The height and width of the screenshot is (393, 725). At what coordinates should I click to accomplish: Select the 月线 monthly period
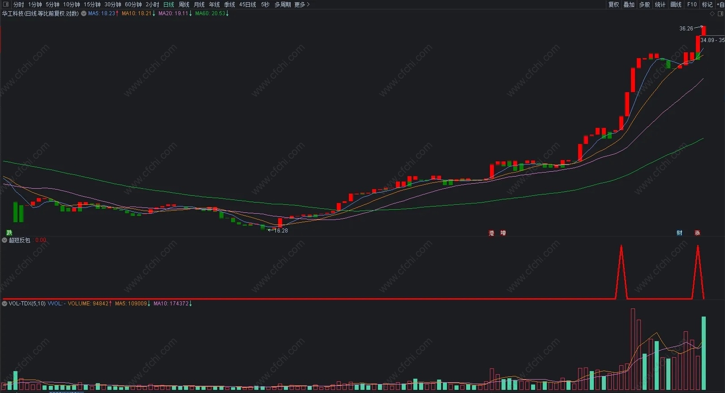199,4
